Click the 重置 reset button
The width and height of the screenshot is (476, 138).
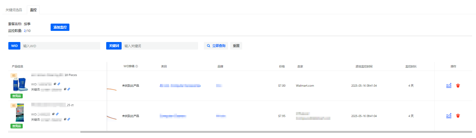point(236,46)
